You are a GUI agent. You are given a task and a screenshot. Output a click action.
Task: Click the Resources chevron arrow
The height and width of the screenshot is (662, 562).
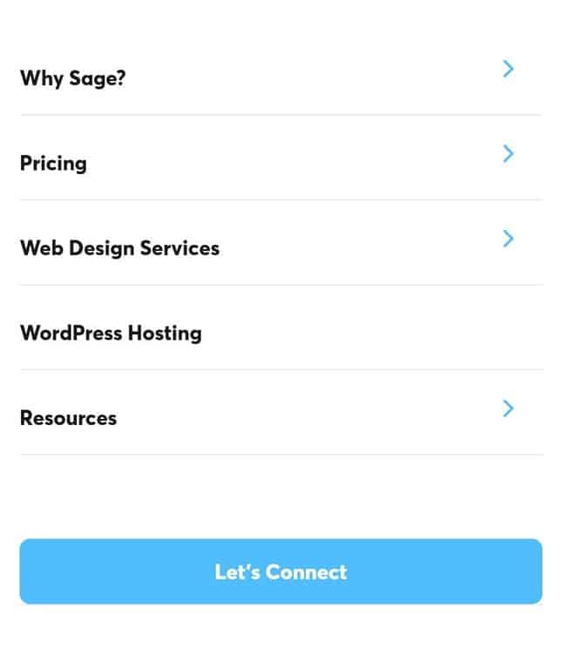point(508,409)
